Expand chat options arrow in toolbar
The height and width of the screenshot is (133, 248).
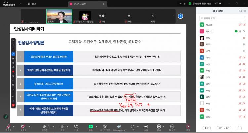(68, 126)
